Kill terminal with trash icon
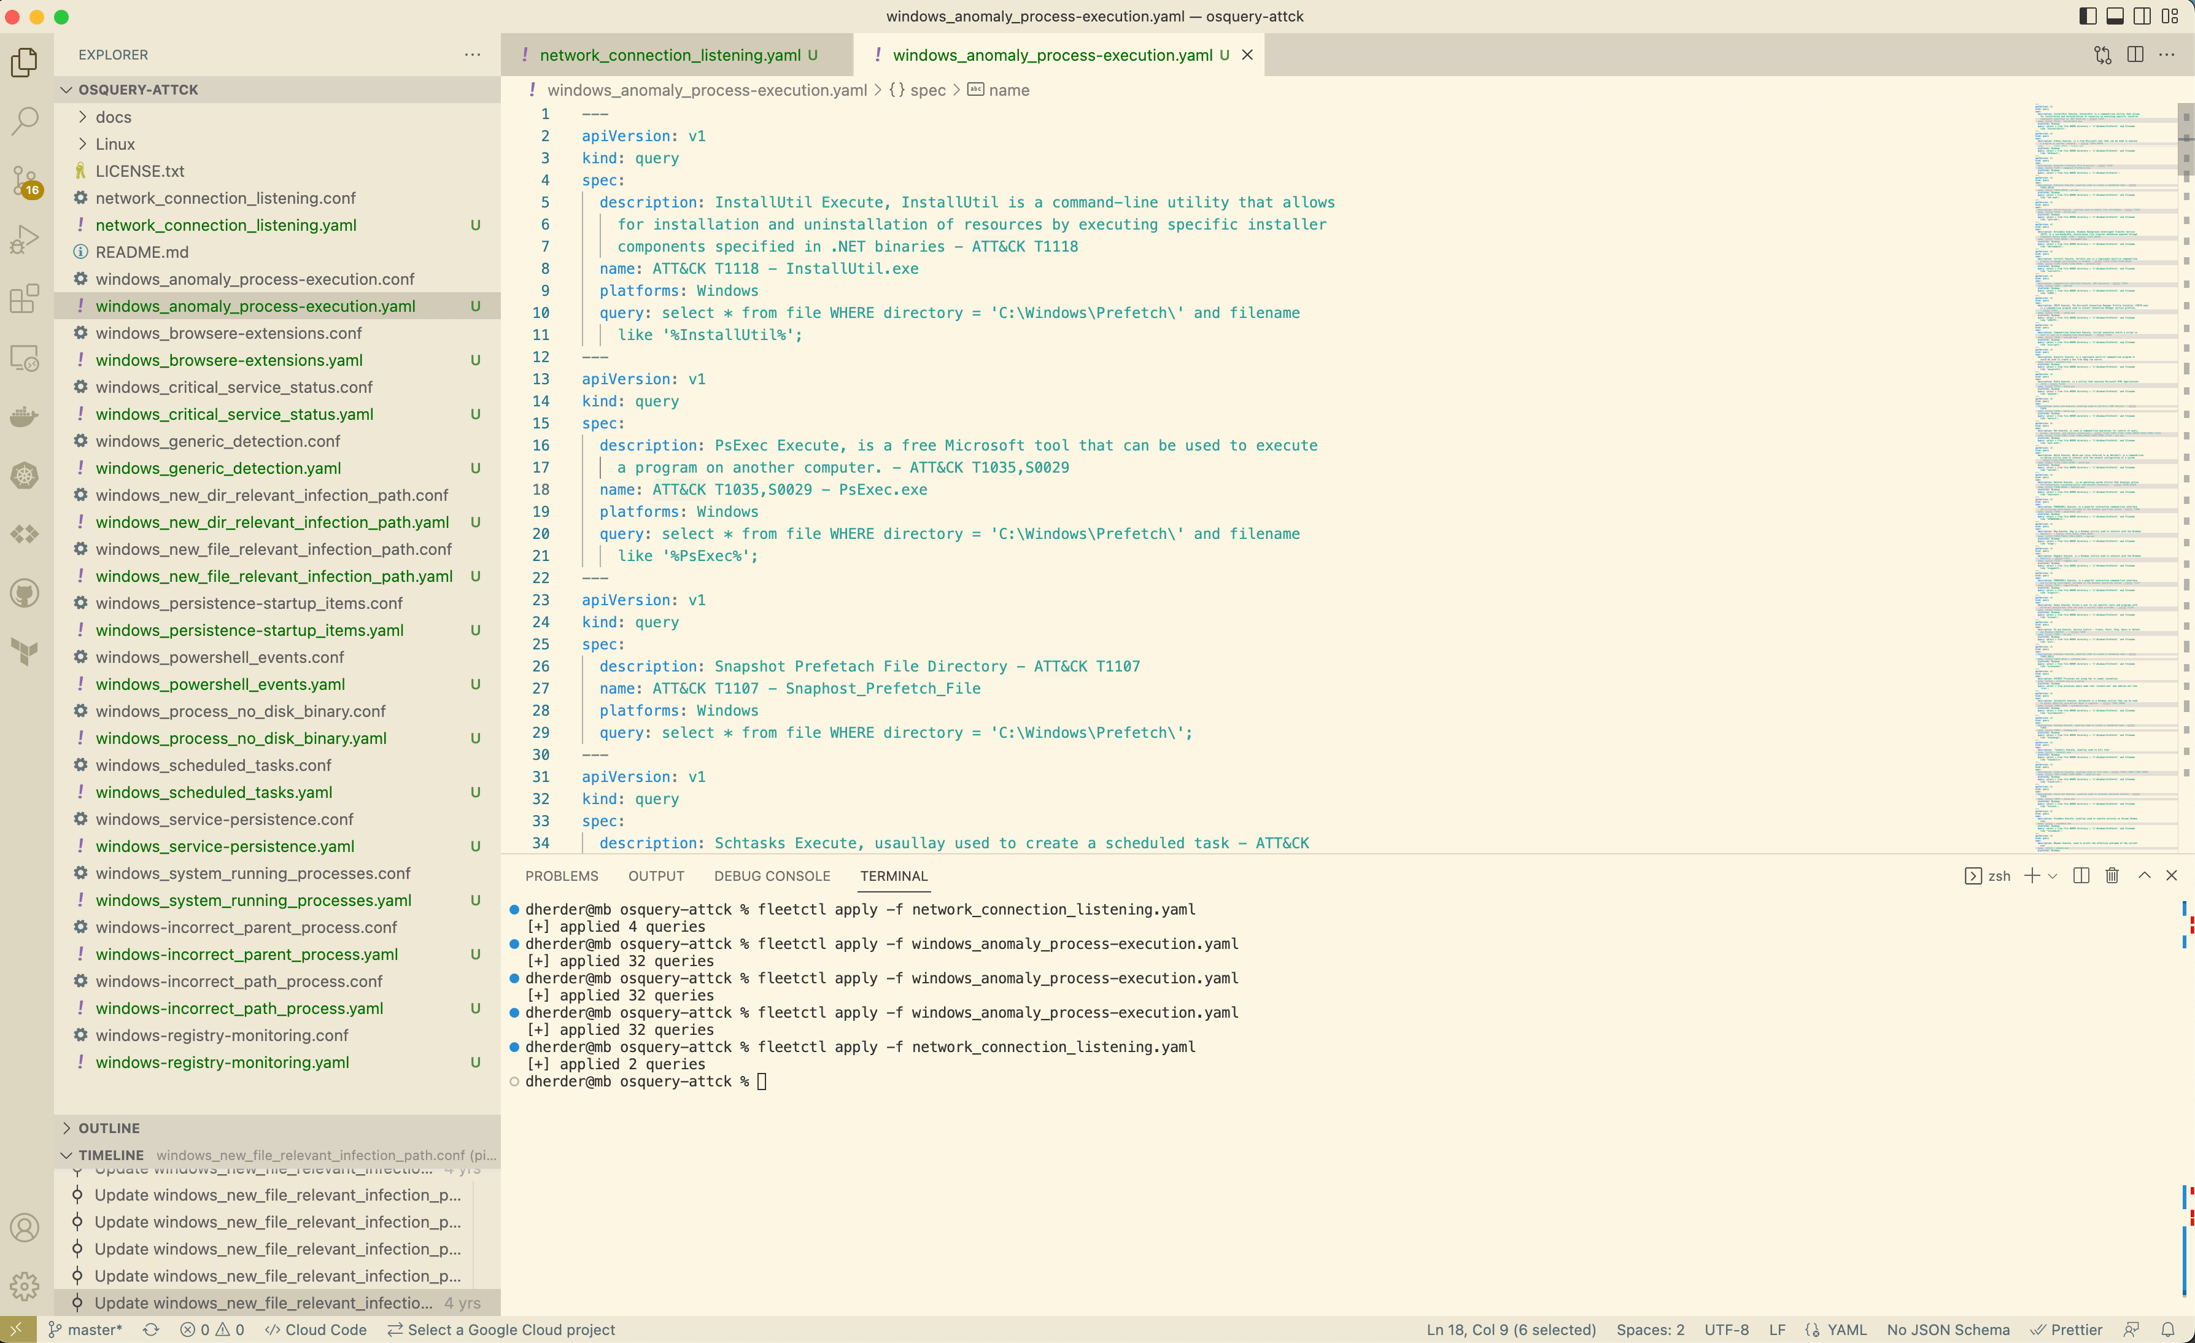 pyautogui.click(x=2112, y=875)
